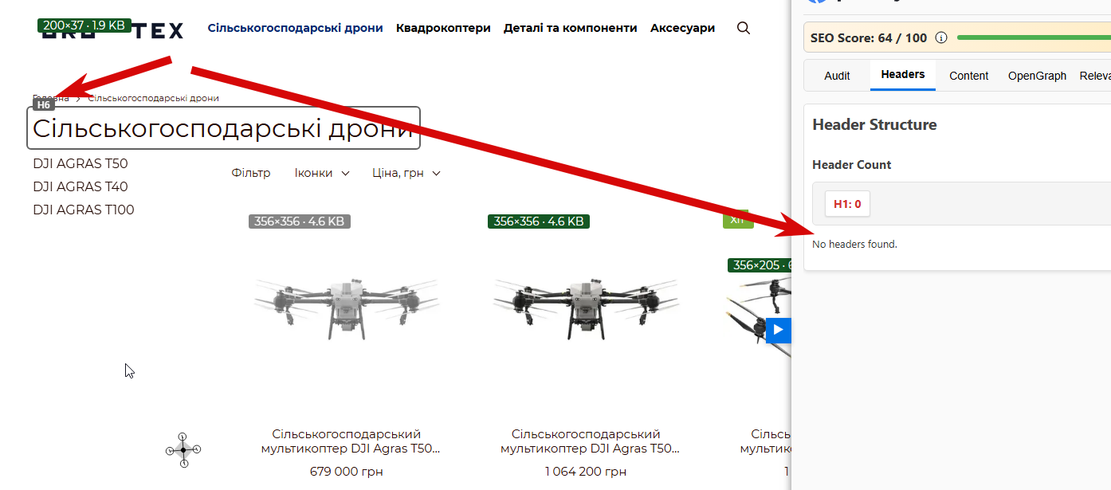
Task: Click the SEO score progress bar
Action: [x=1034, y=37]
